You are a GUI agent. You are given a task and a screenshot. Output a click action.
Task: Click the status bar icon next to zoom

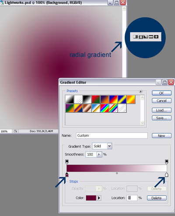15,131
